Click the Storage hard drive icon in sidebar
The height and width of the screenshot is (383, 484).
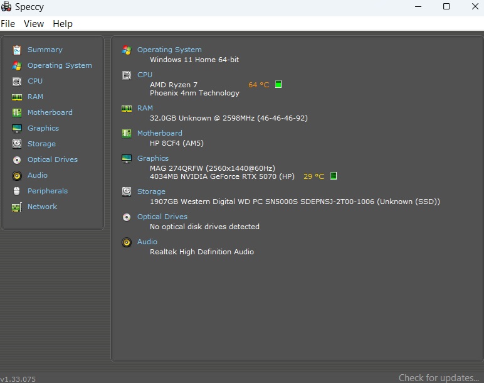pyautogui.click(x=17, y=144)
